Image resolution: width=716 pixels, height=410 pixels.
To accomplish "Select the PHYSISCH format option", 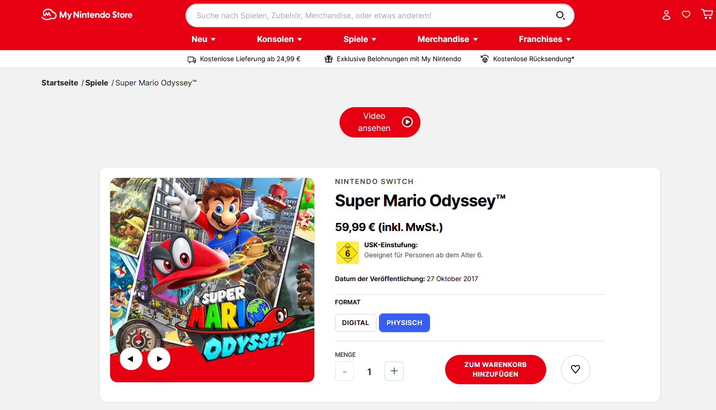I will tap(404, 323).
